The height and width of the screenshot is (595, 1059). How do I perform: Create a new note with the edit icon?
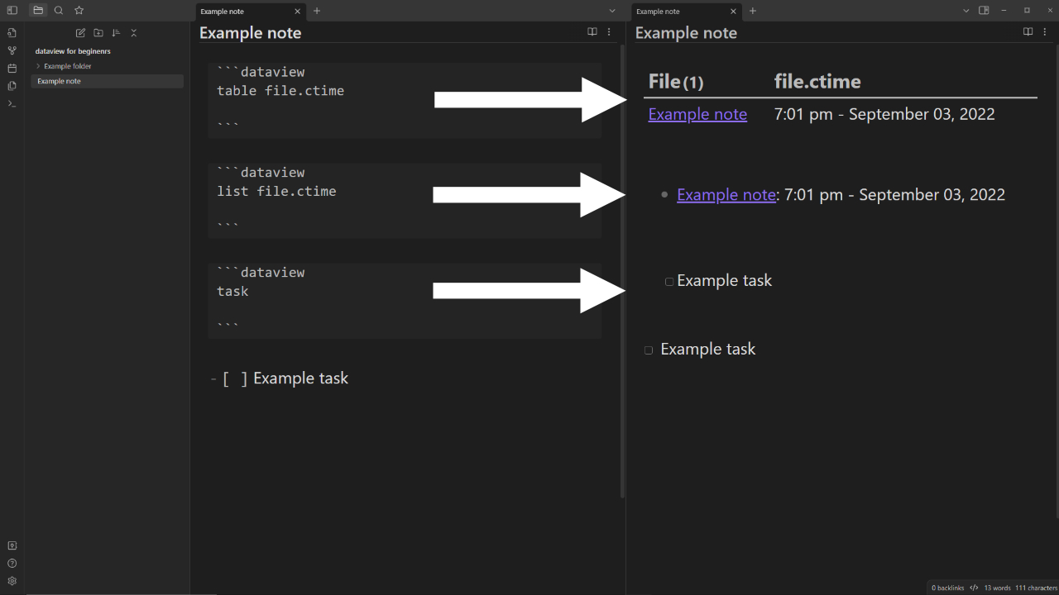[79, 32]
